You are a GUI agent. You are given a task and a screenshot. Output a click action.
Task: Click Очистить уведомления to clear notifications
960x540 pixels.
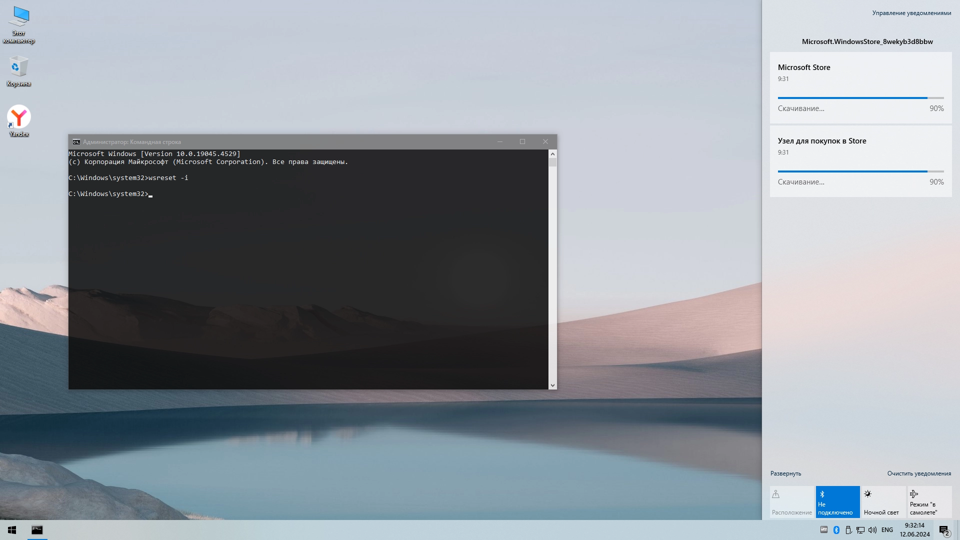pos(919,473)
